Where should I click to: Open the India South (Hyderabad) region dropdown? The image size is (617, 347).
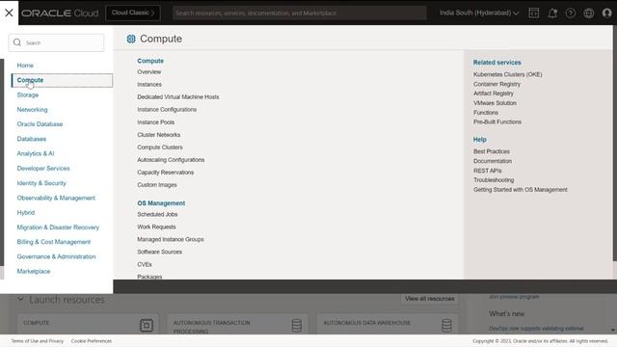[x=479, y=13]
